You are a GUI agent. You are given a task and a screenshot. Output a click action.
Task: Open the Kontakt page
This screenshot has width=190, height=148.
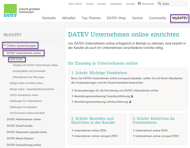point(131,4)
